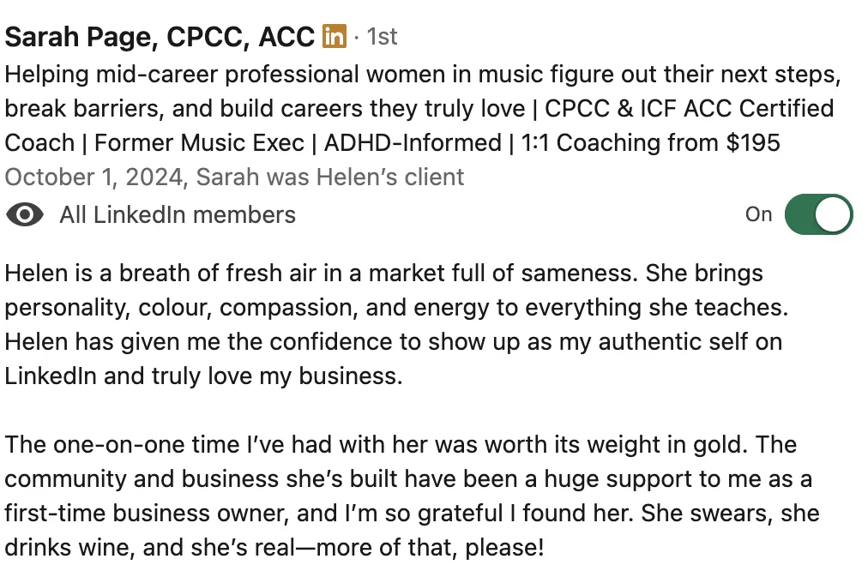Click the line mentioning "first-time business owner"
This screenshot has width=868, height=583.
coord(412,514)
